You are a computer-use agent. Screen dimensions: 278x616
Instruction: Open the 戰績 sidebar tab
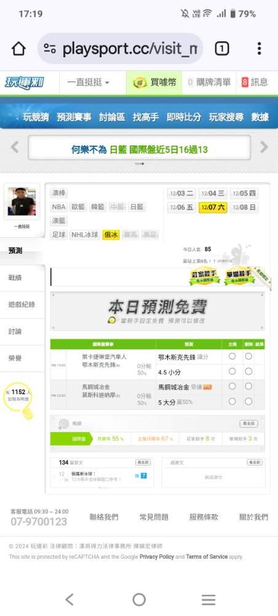[15, 278]
